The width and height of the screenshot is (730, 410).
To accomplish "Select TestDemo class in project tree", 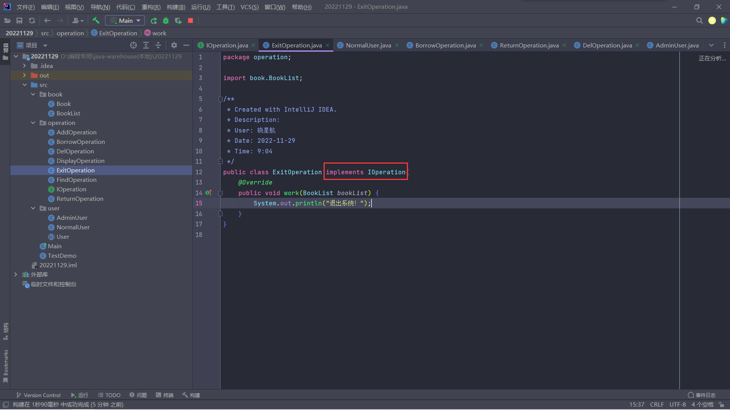I will (x=62, y=255).
